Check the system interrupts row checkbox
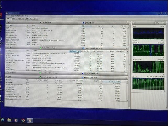The width and height of the screenshot is (168, 126). (x=7, y=40)
